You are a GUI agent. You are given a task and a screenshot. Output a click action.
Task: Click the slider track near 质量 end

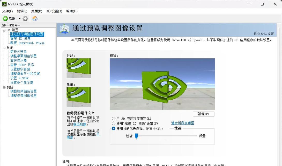click(x=195, y=136)
